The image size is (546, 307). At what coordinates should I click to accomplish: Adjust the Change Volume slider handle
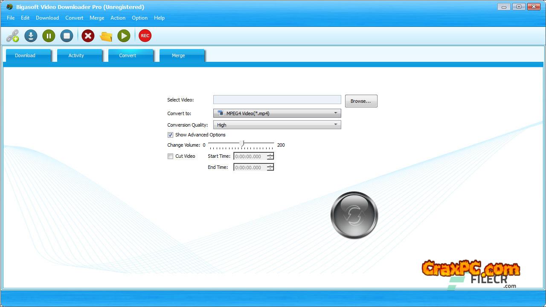coord(242,144)
